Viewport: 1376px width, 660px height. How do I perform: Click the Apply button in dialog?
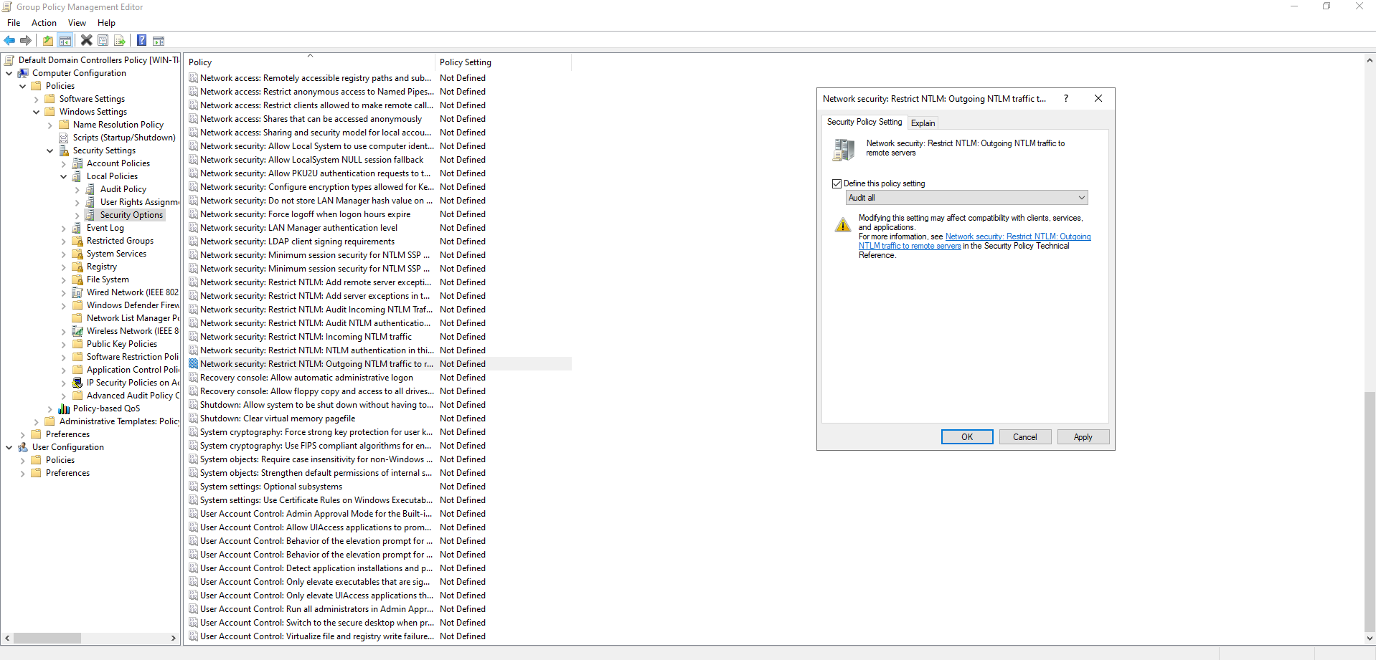(1083, 437)
